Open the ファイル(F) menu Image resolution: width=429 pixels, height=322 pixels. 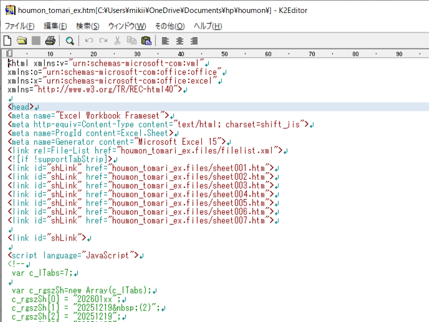19,26
